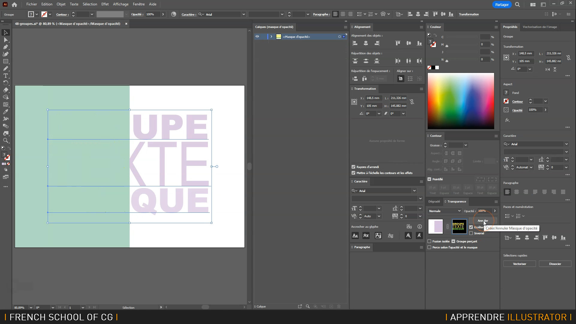Click locate object magnifier in Calques footer
576x324 pixels.
click(x=307, y=306)
